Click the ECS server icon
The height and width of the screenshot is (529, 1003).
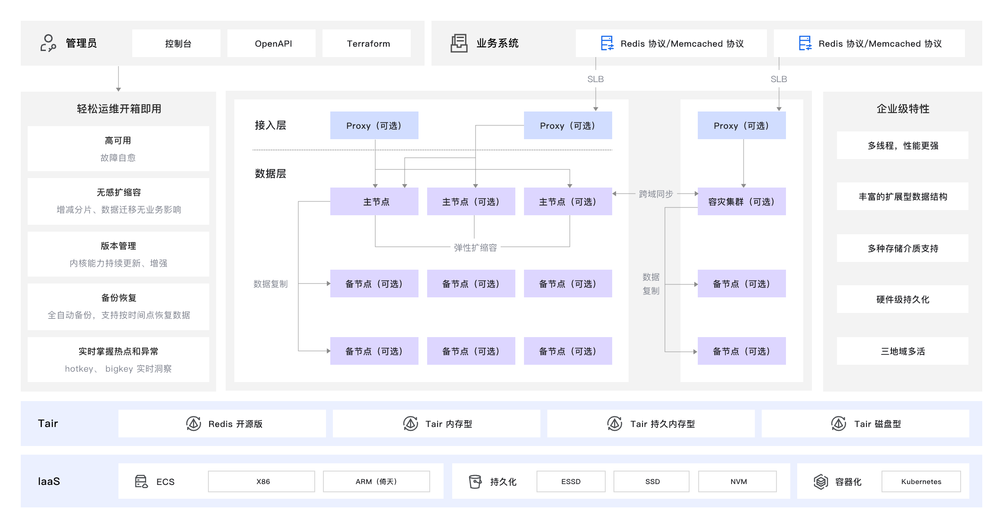pos(141,481)
